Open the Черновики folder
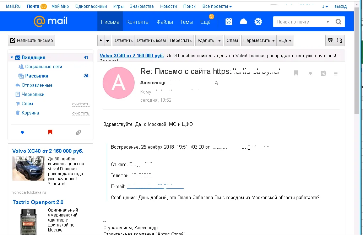This screenshot has height=235, width=363. coord(33,94)
